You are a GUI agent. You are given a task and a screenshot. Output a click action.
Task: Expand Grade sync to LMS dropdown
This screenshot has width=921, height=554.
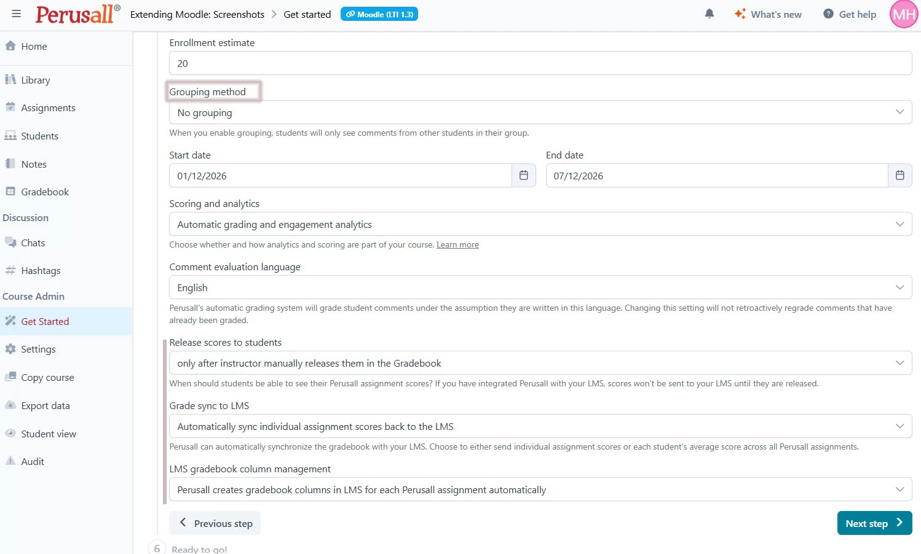coord(540,426)
